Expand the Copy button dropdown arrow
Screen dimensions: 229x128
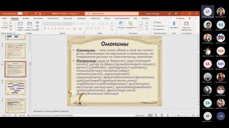(13, 26)
